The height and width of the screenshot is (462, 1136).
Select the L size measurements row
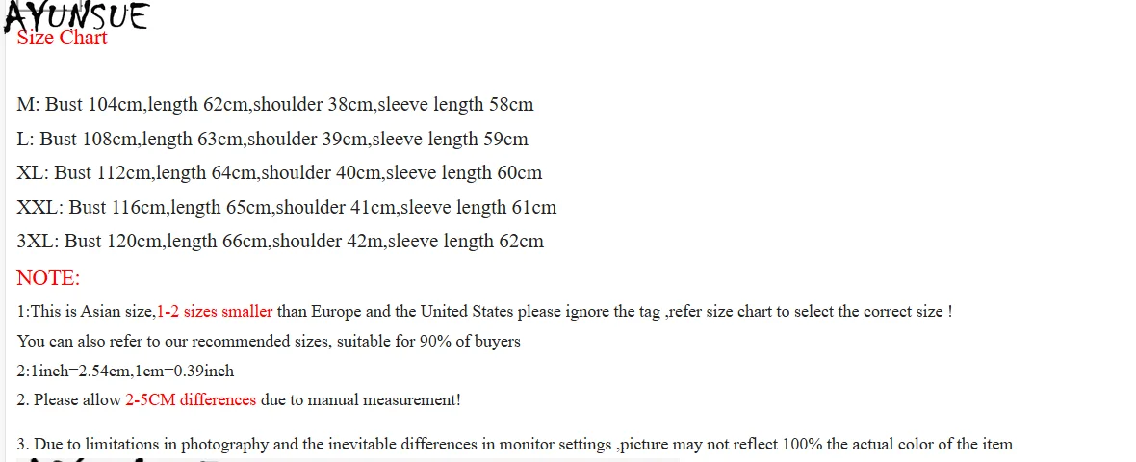pyautogui.click(x=272, y=140)
